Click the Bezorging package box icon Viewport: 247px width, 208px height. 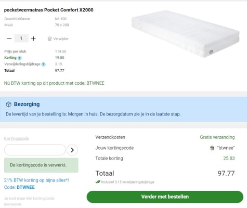click(x=8, y=105)
